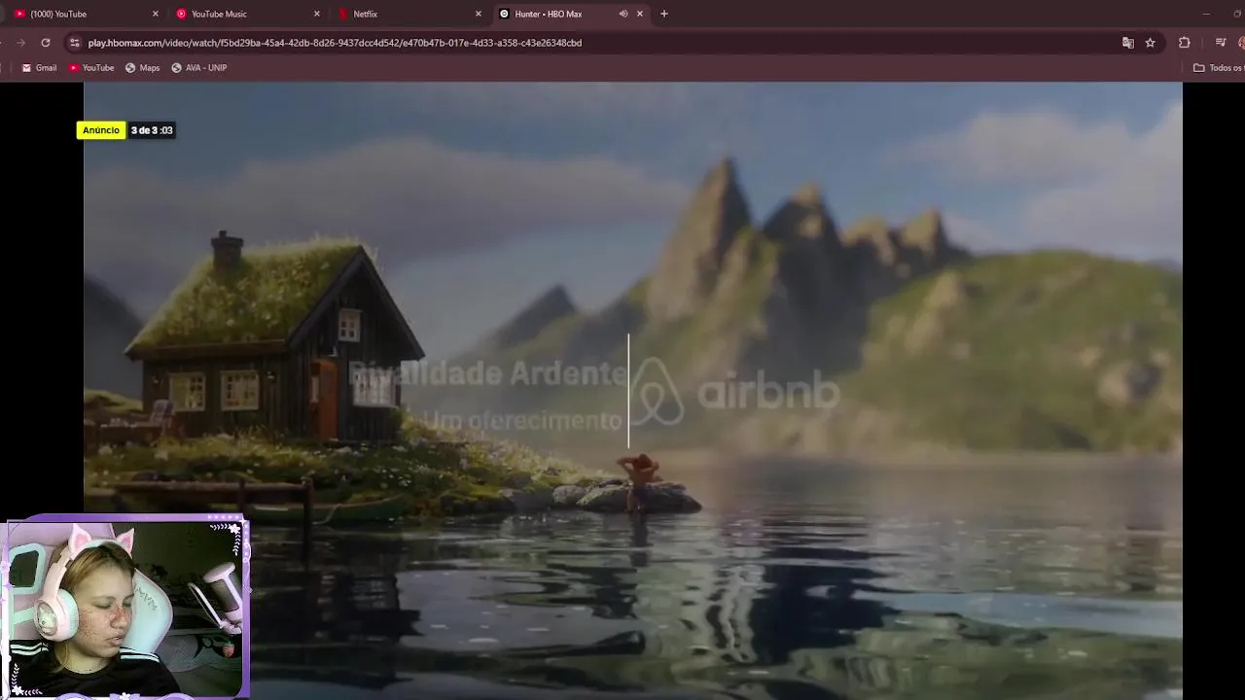Click the webcam overlay thumbnail

[x=127, y=610]
